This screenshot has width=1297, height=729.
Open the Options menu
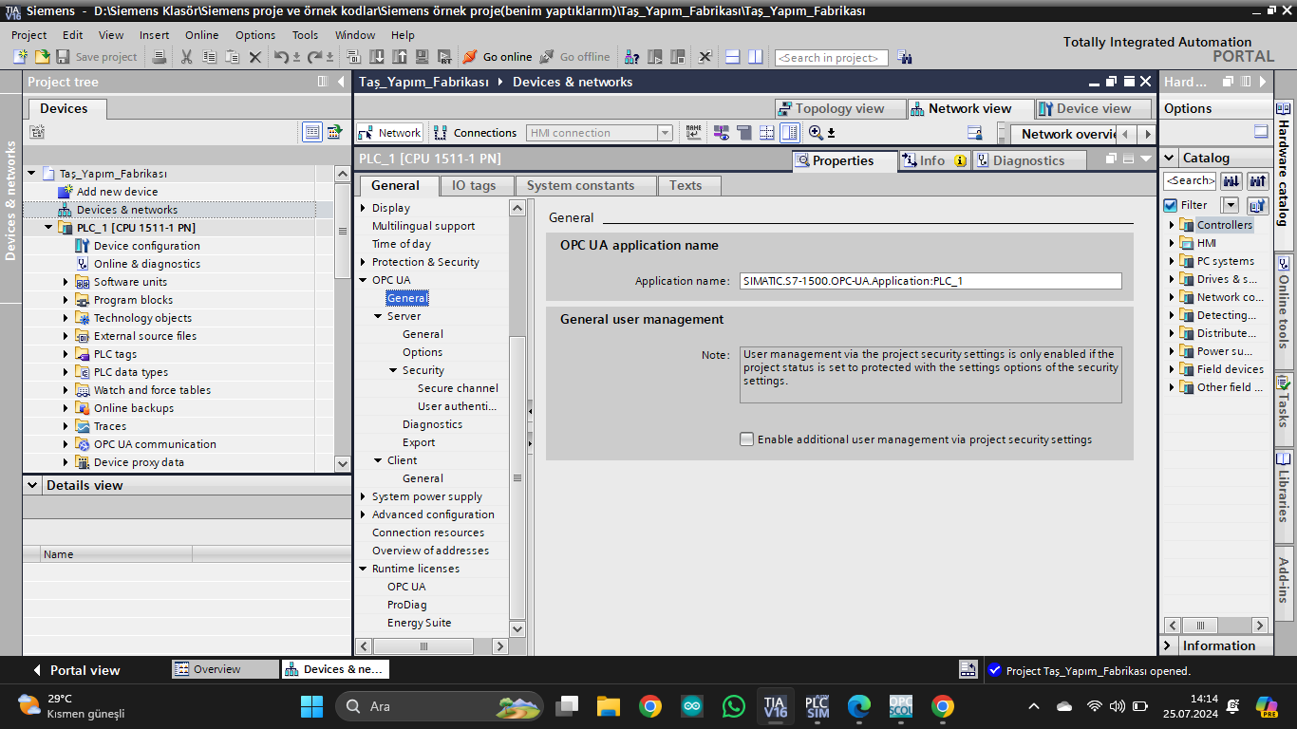255,35
